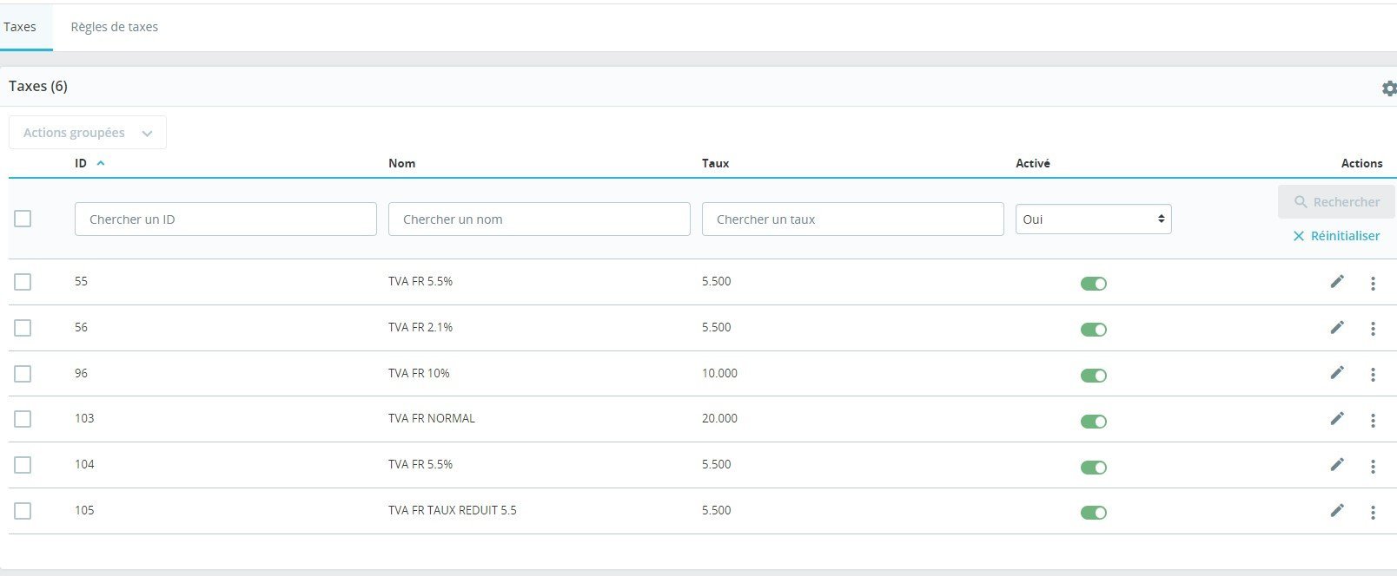Screen dimensions: 1397x576
Task: Switch to the Règles de taxes tab
Action: tap(114, 27)
